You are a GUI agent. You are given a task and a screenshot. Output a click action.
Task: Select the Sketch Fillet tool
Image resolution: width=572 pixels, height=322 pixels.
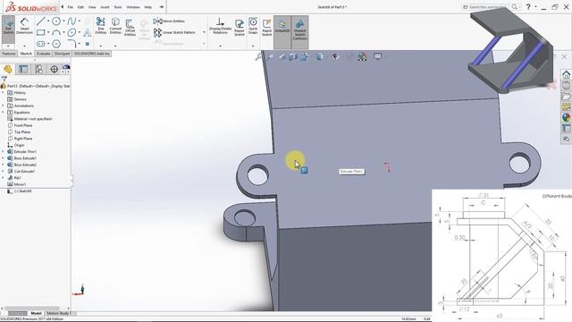[71, 44]
